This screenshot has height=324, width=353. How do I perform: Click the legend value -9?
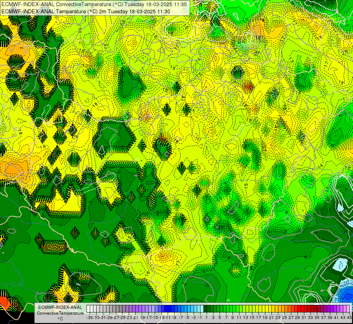coord(174,318)
